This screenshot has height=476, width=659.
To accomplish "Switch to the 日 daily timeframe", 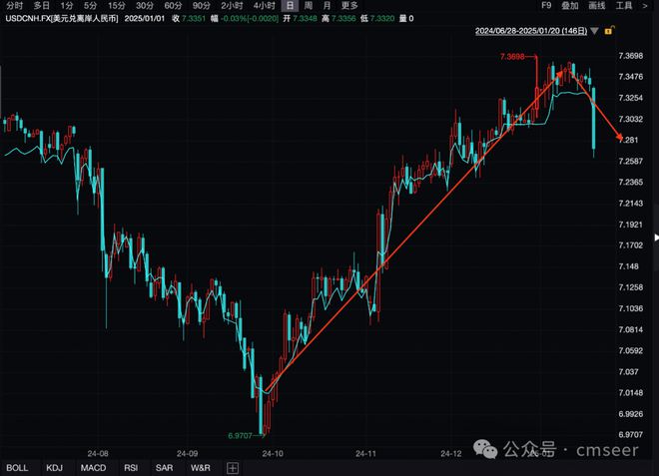I will (x=290, y=5).
